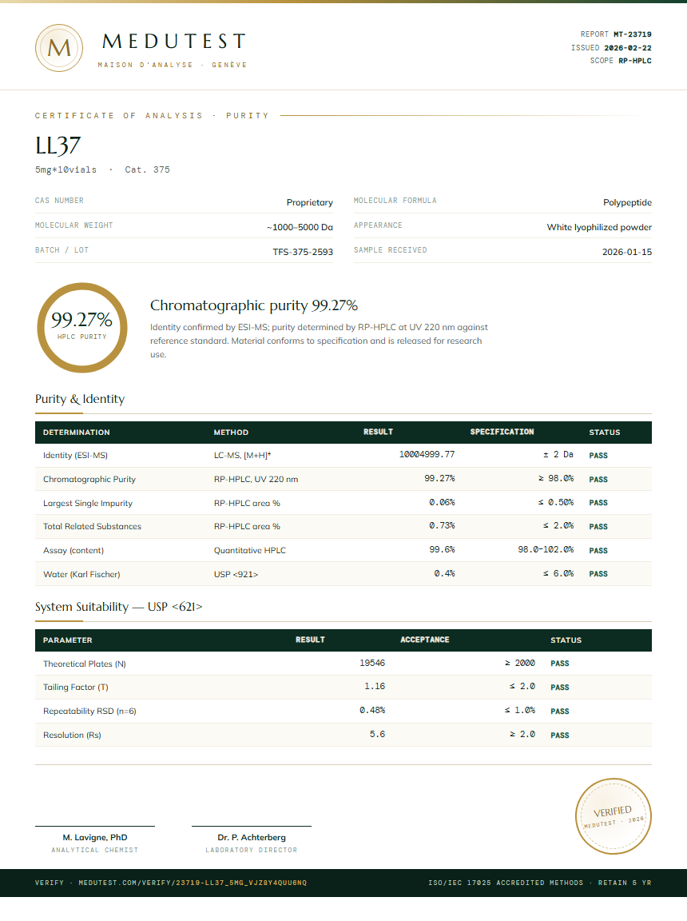The width and height of the screenshot is (687, 921).
Task: Select the batch number TFS-375-2593
Action: point(303,252)
